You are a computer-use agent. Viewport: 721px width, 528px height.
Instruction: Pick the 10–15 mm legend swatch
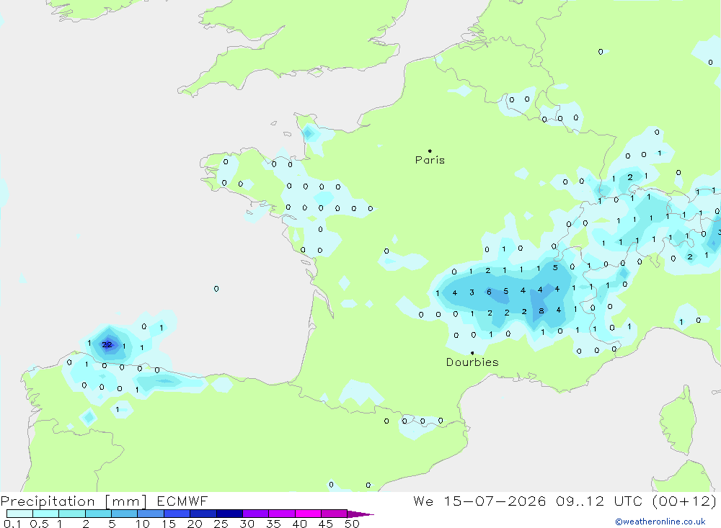pos(151,514)
